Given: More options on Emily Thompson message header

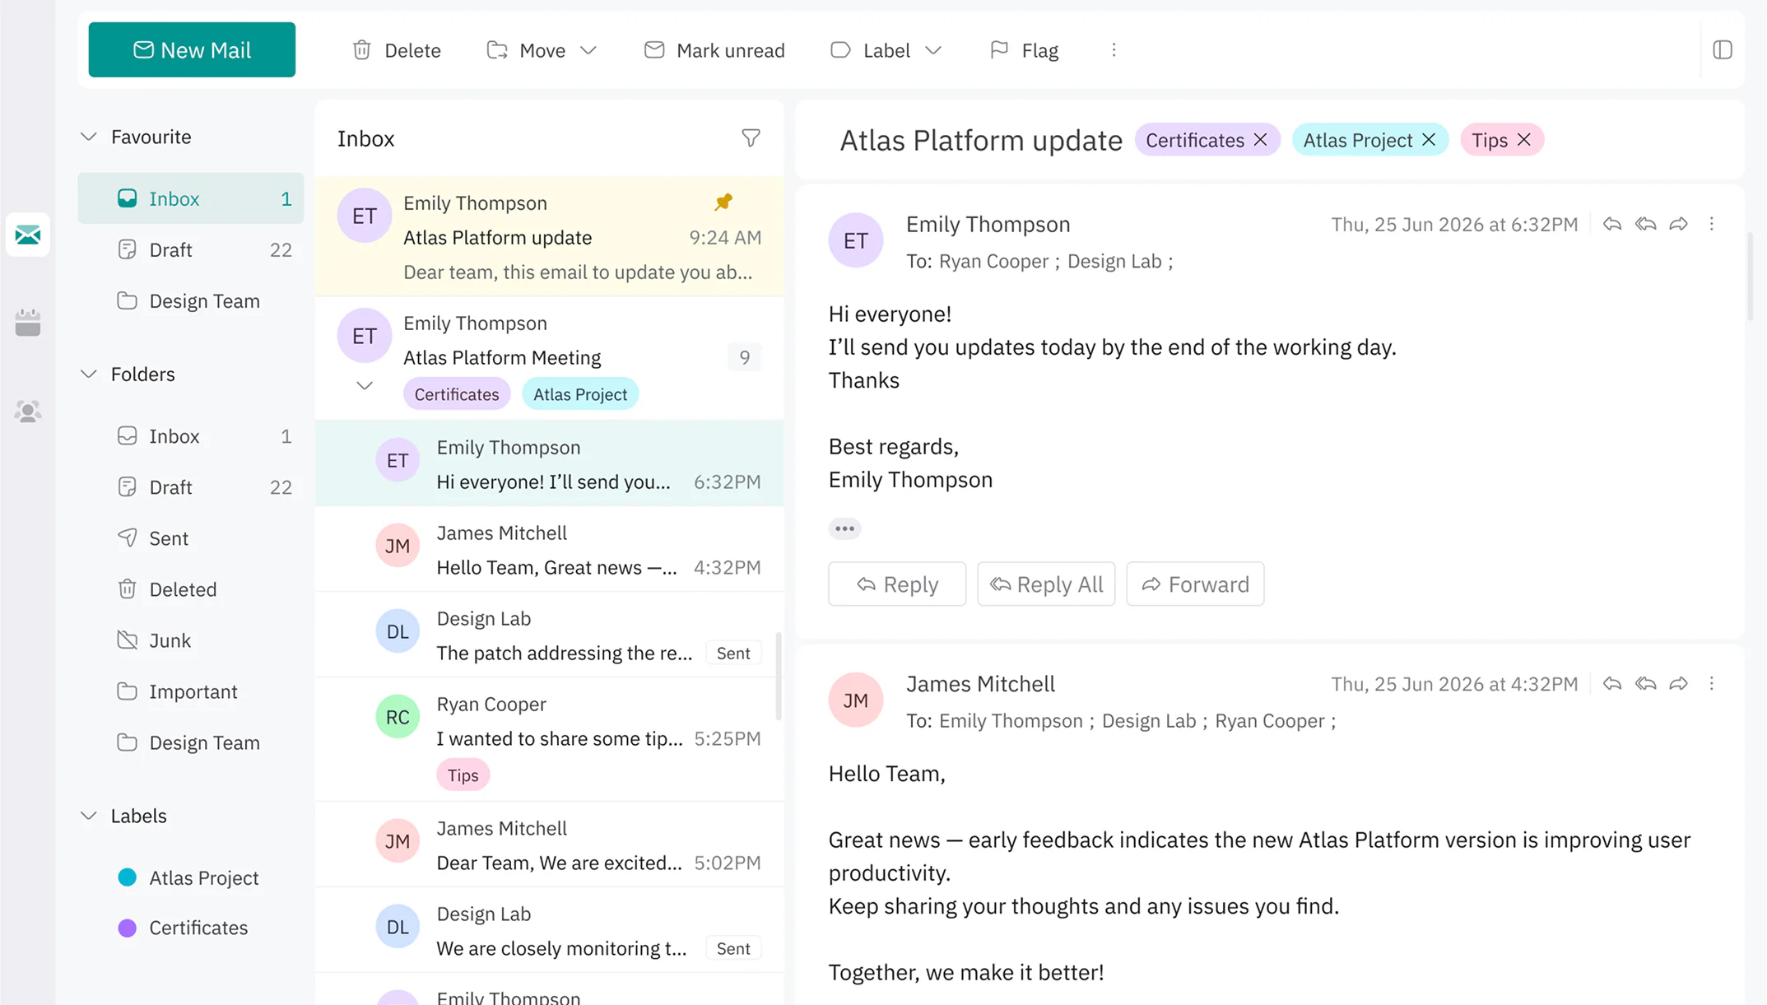Looking at the screenshot, I should point(1712,224).
